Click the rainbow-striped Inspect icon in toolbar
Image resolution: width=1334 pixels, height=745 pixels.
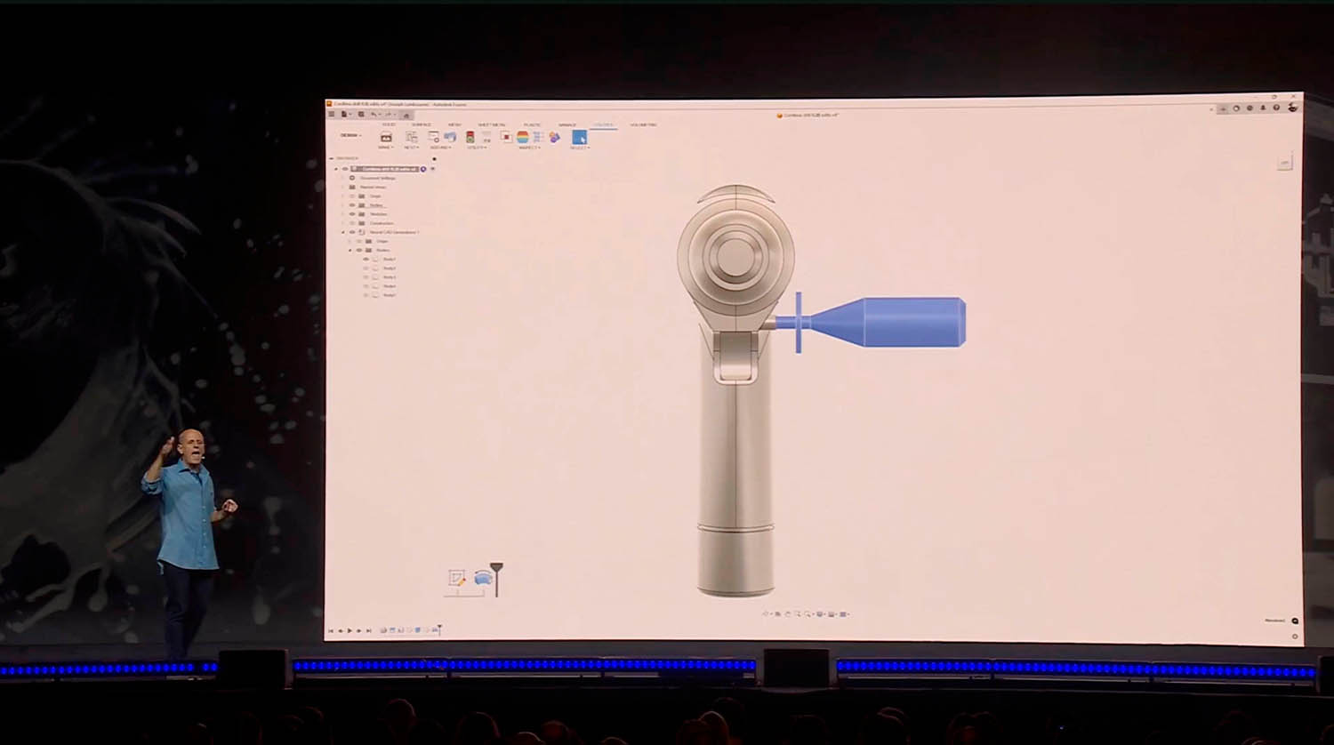(x=523, y=137)
